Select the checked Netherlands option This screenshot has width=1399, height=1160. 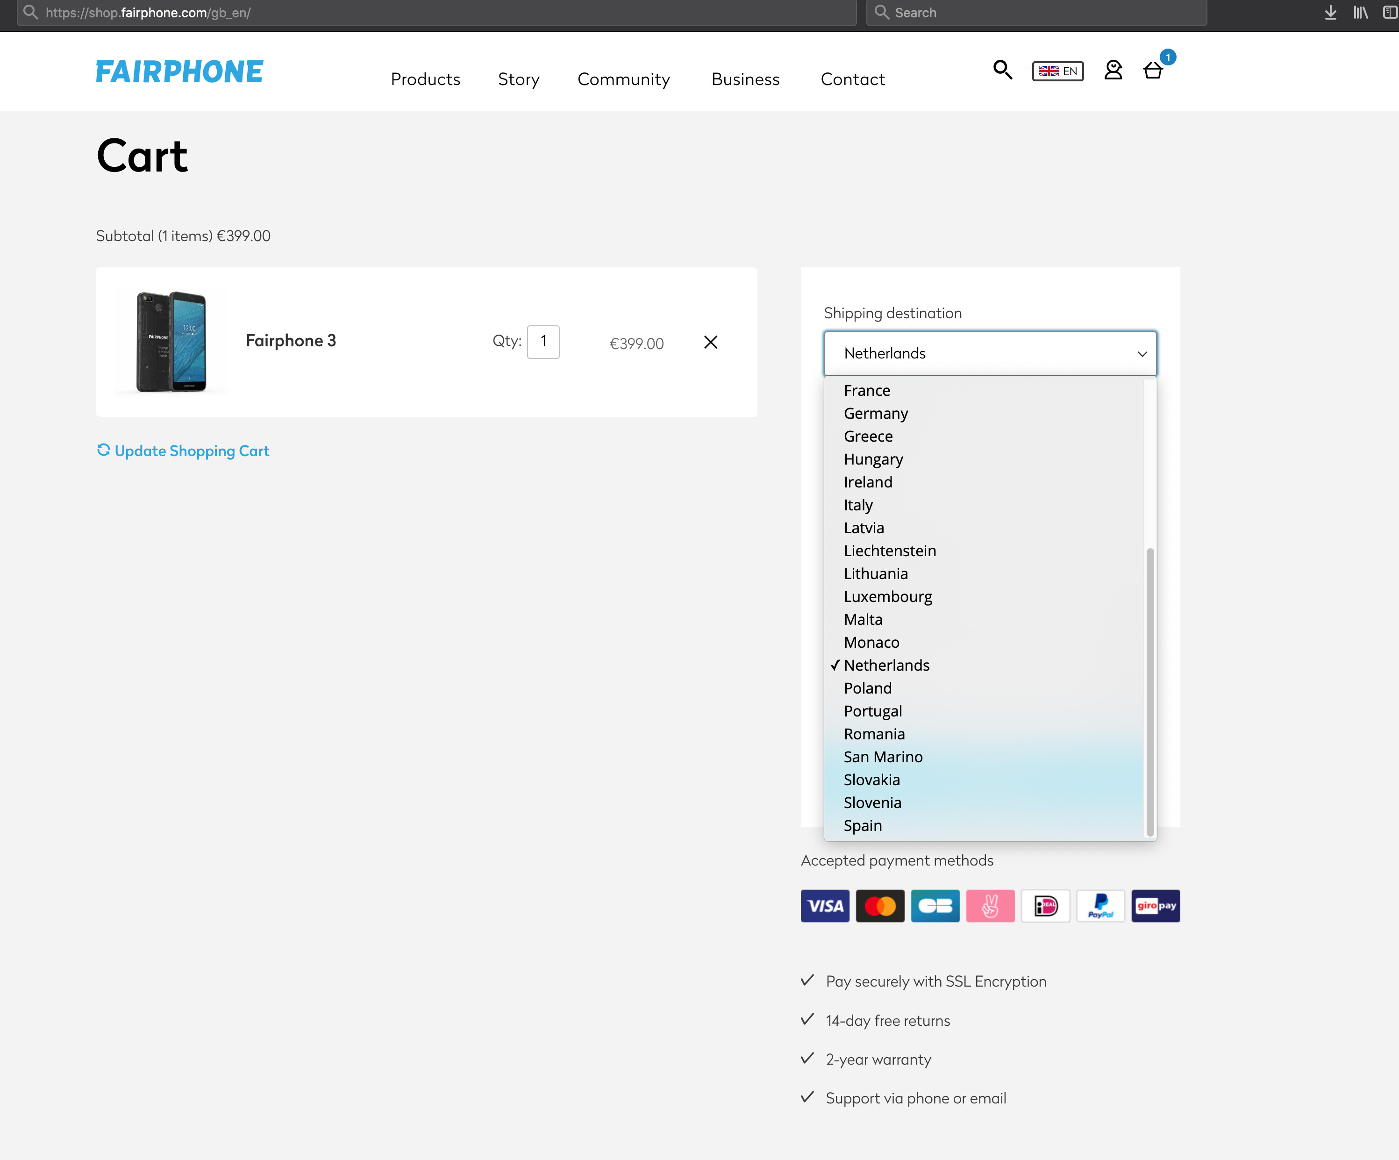tap(983, 665)
